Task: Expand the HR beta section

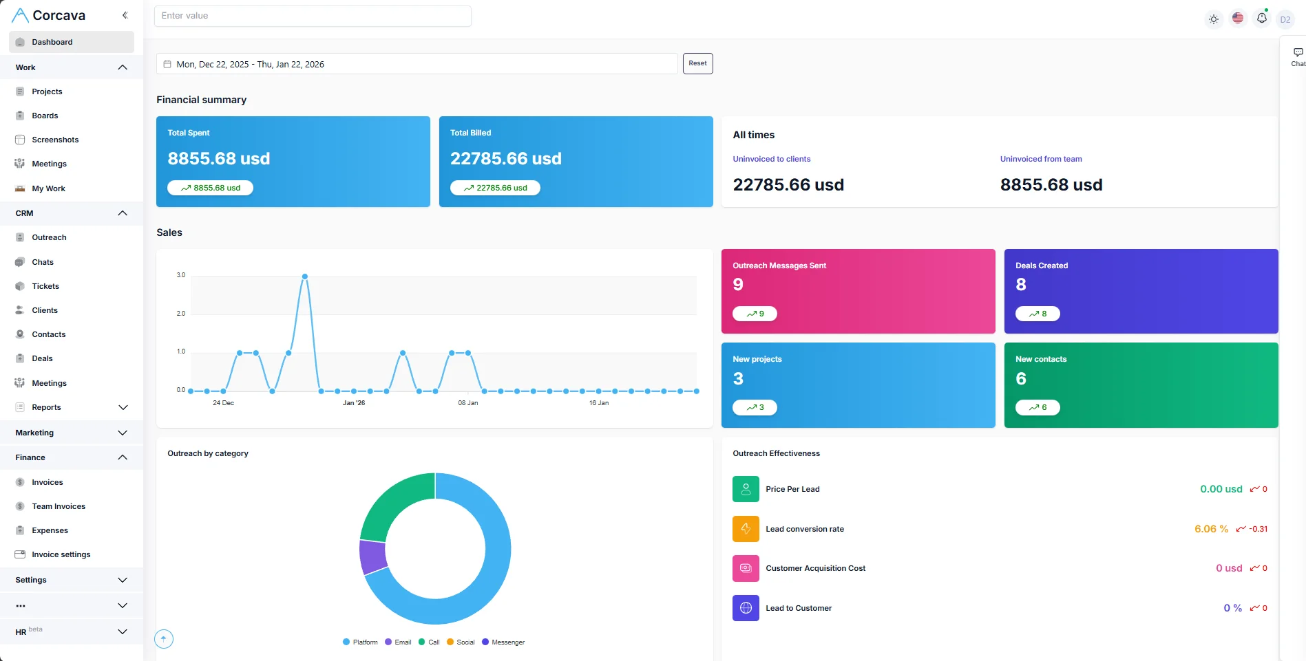Action: point(123,631)
